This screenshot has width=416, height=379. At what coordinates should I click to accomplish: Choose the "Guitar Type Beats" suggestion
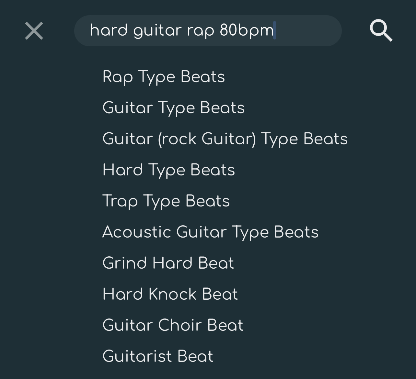point(173,108)
